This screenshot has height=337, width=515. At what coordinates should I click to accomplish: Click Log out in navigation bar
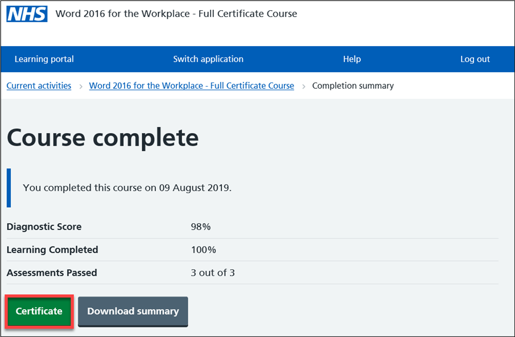475,59
